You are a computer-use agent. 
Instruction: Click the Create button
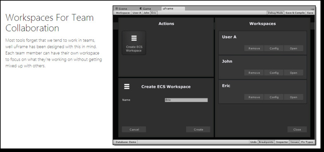pyautogui.click(x=198, y=129)
